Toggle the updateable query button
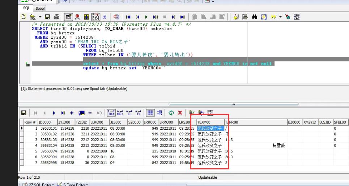This screenshot has height=186, width=349. coord(68,17)
